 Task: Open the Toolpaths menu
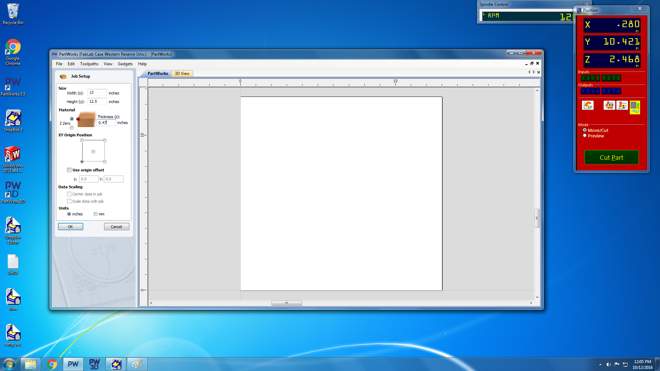coord(89,64)
